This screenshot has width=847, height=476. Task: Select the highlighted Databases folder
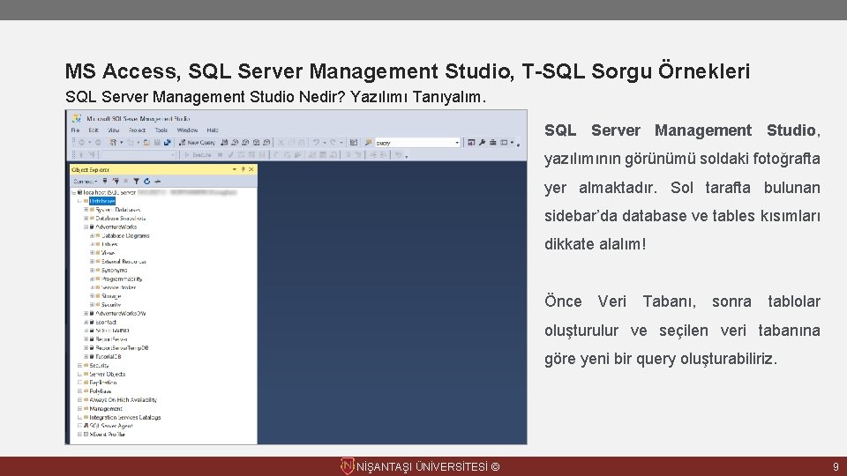tap(102, 201)
